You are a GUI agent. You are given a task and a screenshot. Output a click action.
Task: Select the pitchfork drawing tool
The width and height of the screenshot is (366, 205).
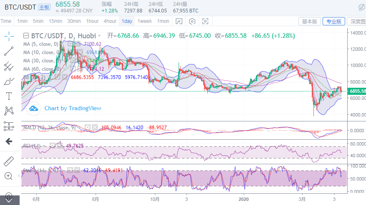9,66
